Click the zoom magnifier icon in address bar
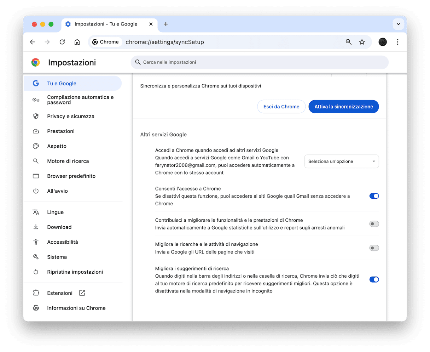Screen dimensions: 430x352 pyautogui.click(x=349, y=42)
